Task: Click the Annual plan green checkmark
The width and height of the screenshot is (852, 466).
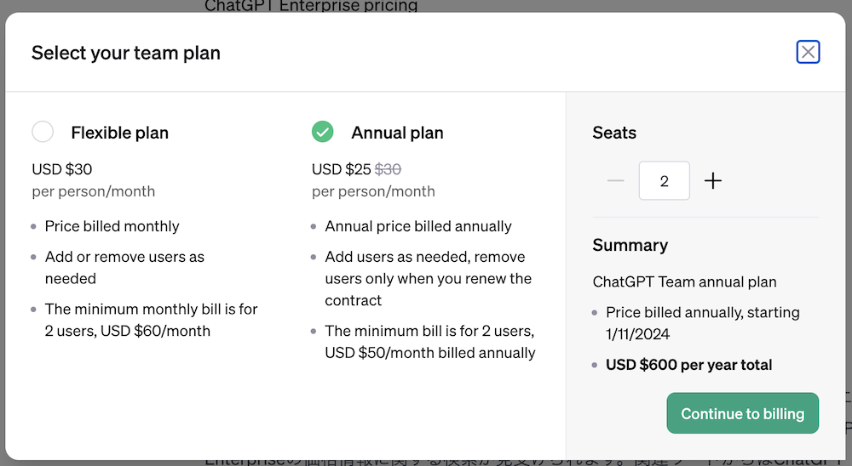Action: (322, 132)
